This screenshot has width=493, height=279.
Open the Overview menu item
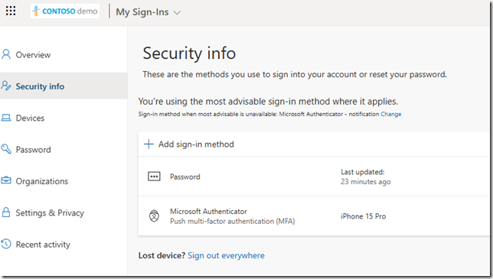33,55
